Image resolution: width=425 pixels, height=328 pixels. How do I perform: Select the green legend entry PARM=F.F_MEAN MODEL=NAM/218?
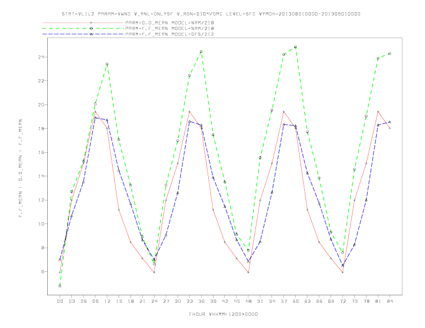coord(170,28)
